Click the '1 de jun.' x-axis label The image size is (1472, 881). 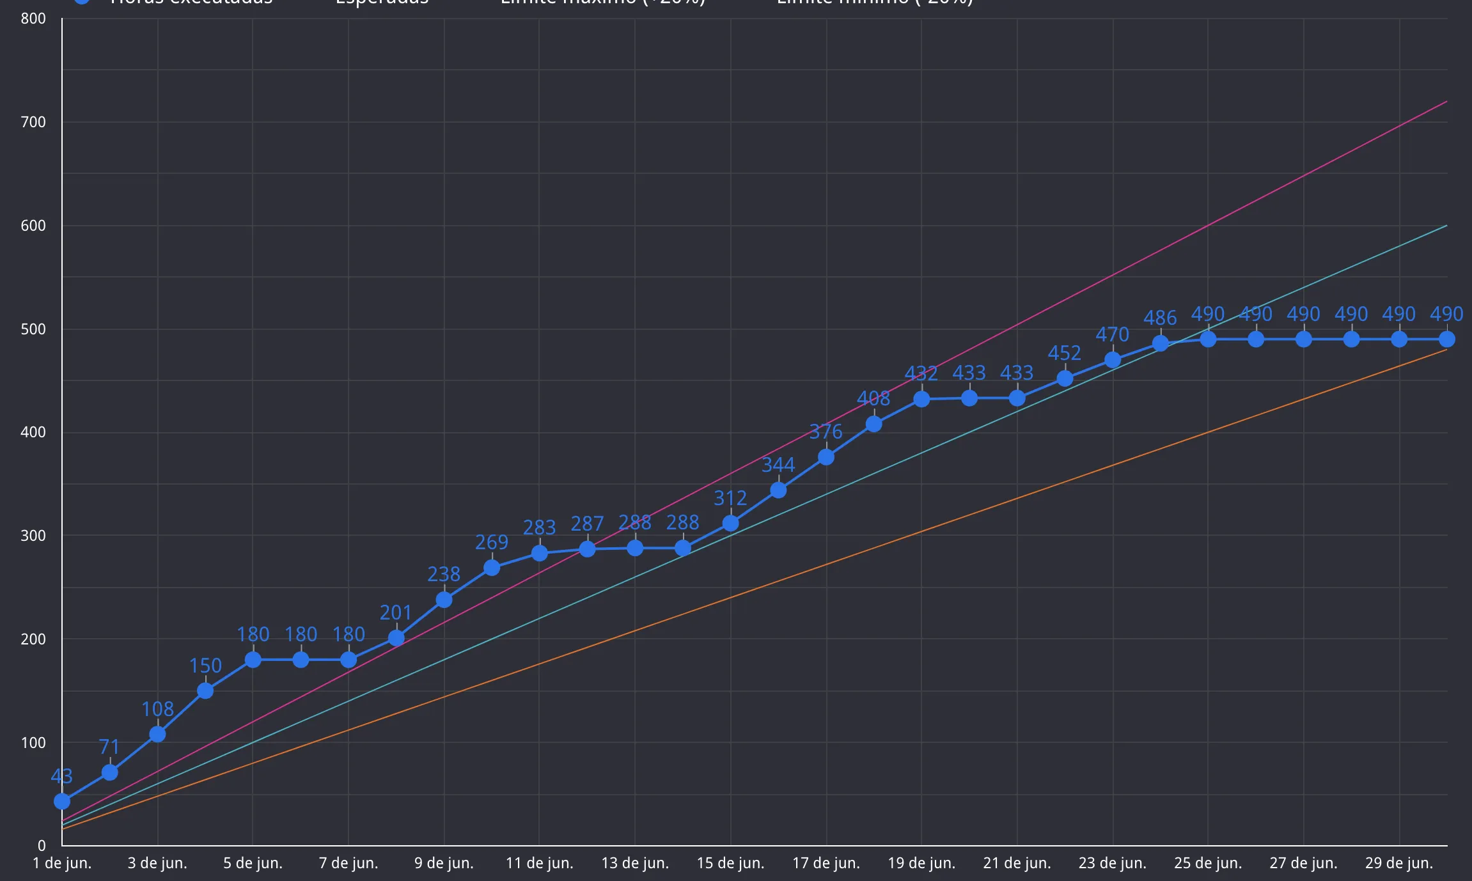[62, 863]
